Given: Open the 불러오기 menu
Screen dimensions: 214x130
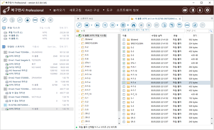Looking at the screenshot, I should coord(59,10).
